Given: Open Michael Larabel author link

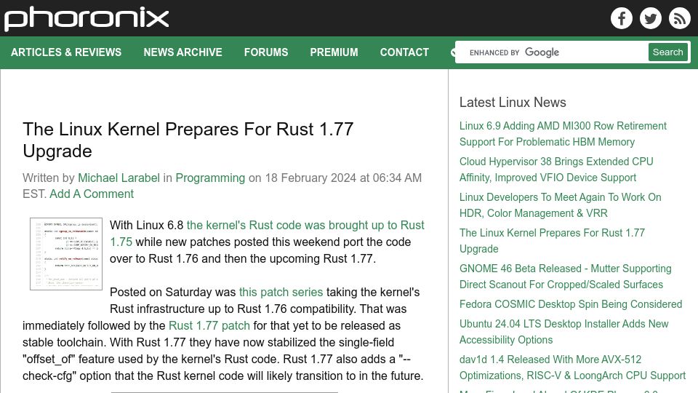Looking at the screenshot, I should click(x=119, y=178).
